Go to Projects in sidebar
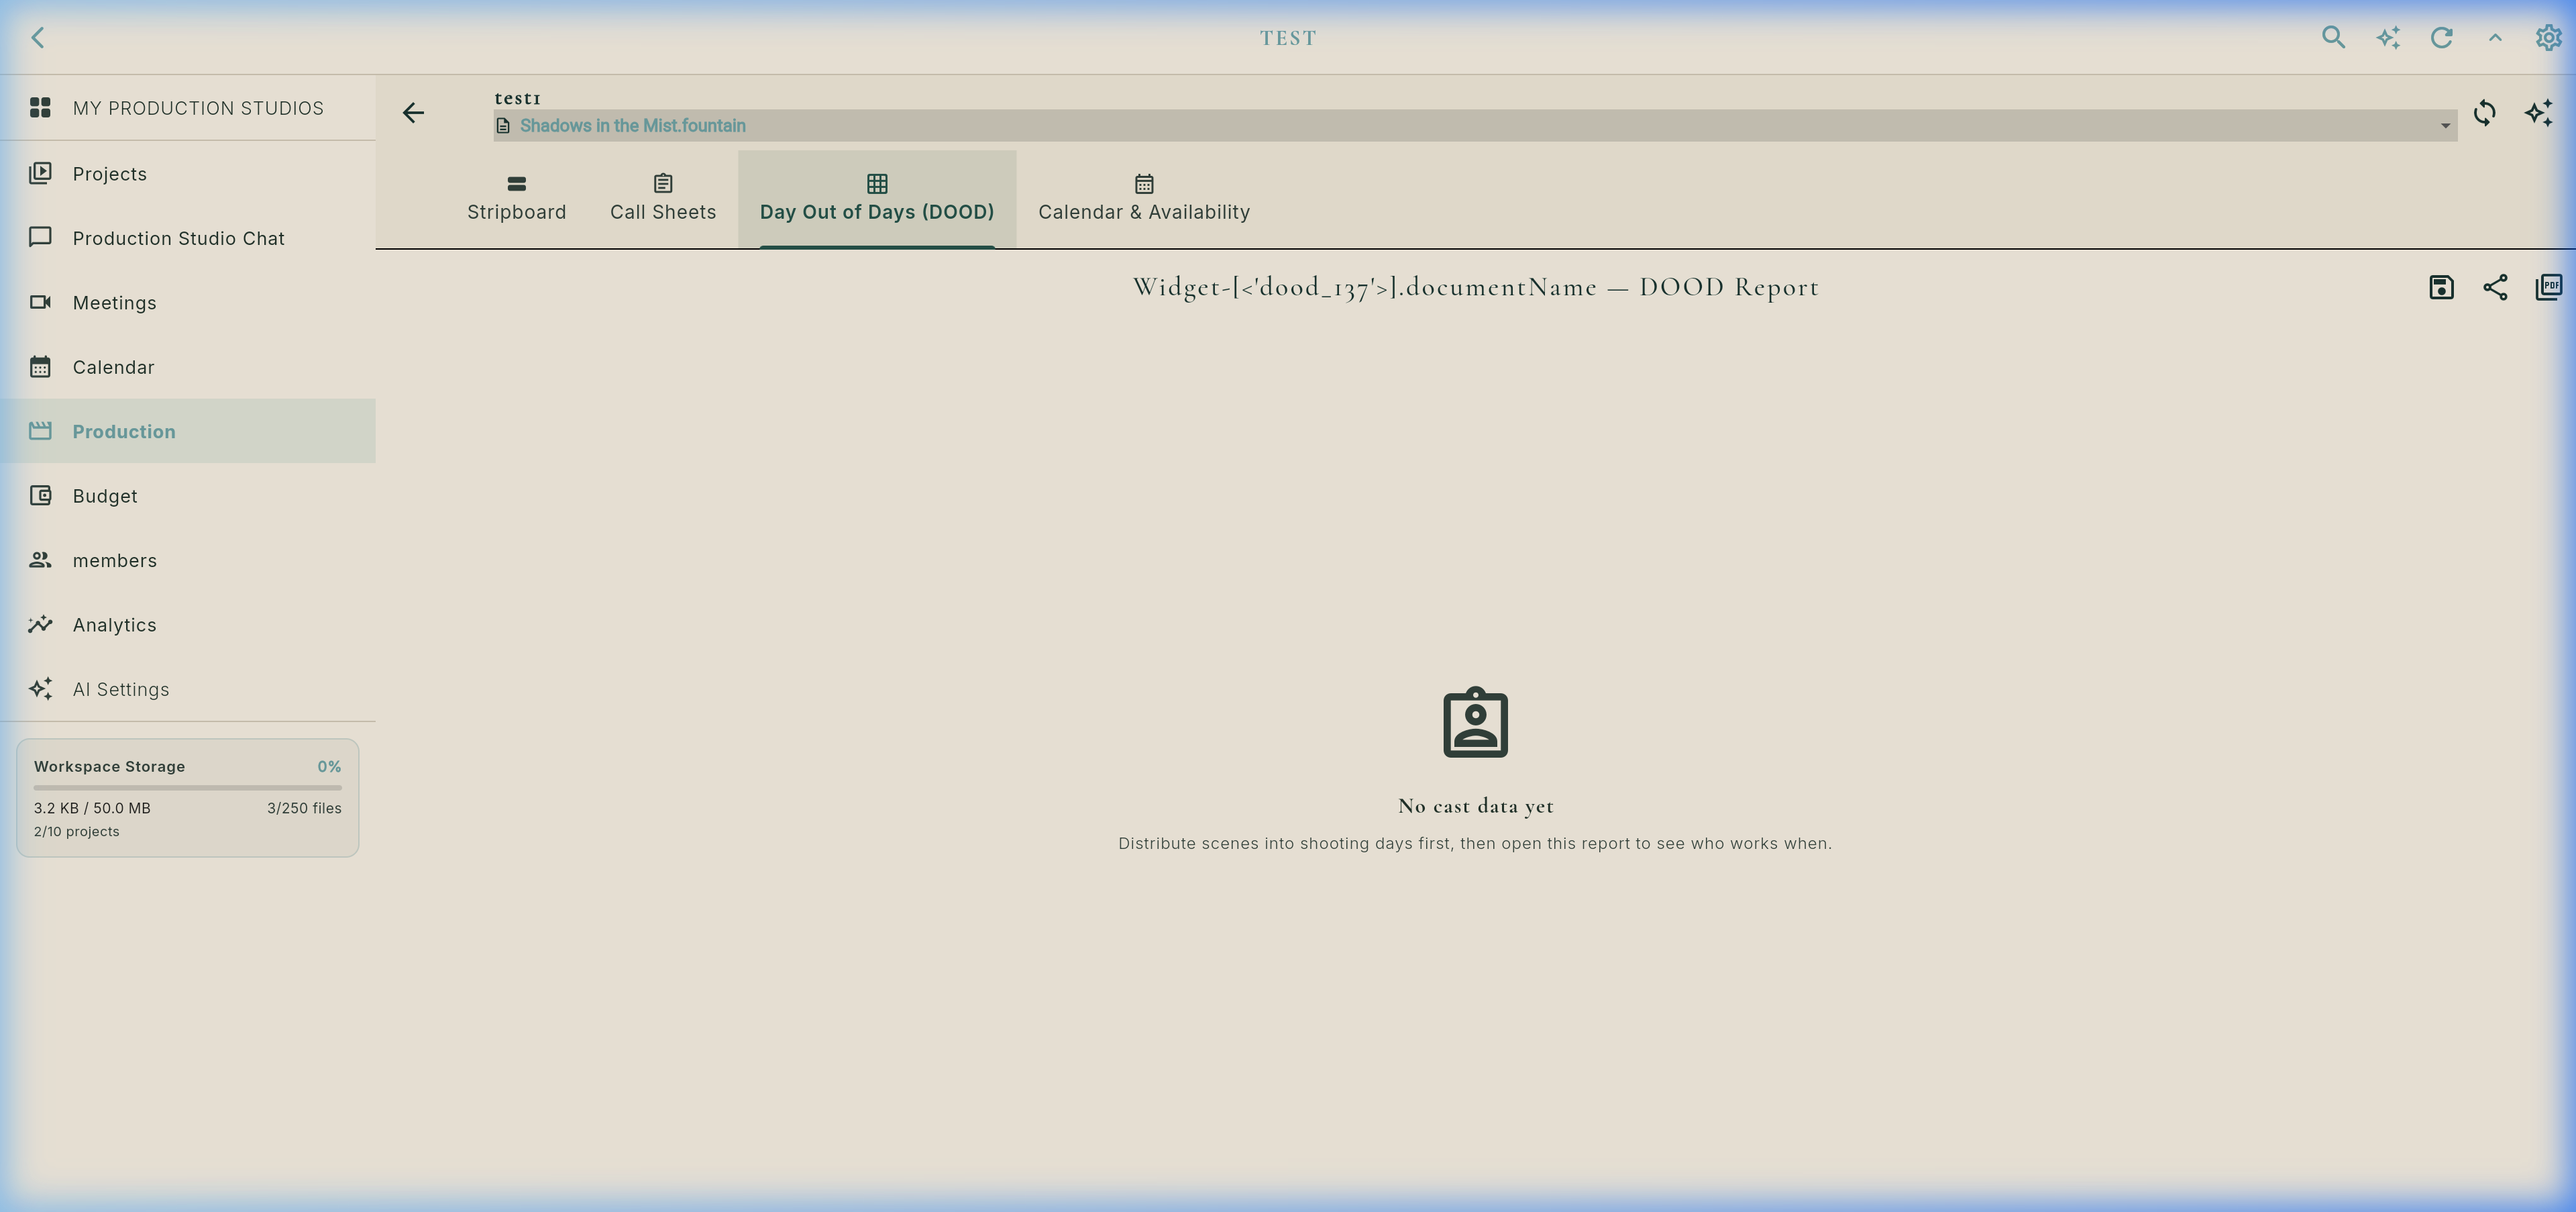Screen dimensions: 2576x1212 point(188,174)
